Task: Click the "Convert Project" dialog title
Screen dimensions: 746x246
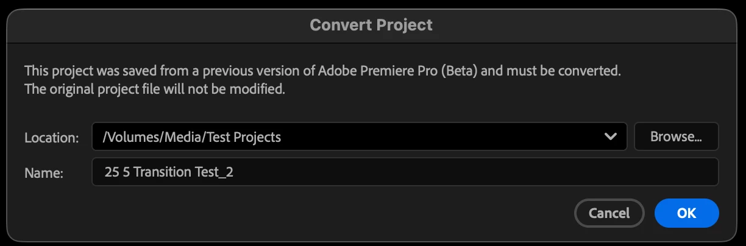Action: point(371,25)
